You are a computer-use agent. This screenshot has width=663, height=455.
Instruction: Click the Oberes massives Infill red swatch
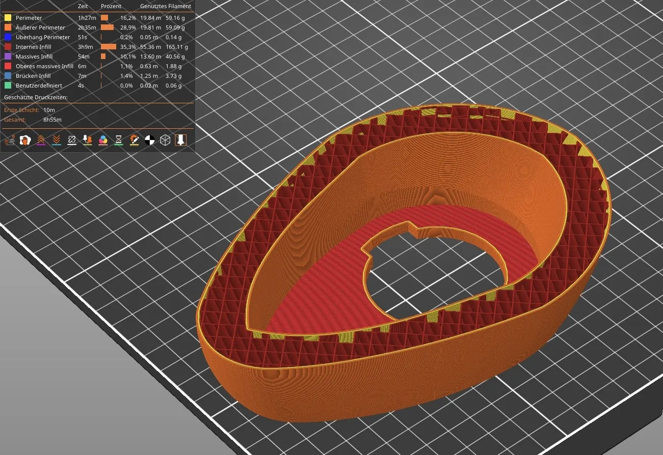[8, 66]
